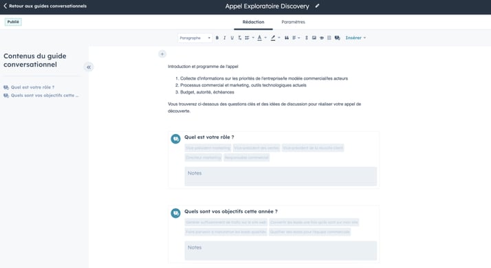
Task: Click the Contenus du guide conversationnel heading
Action: pyautogui.click(x=35, y=60)
